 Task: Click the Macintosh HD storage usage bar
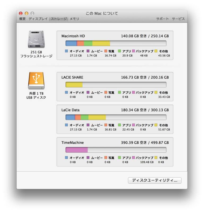click(x=116, y=43)
